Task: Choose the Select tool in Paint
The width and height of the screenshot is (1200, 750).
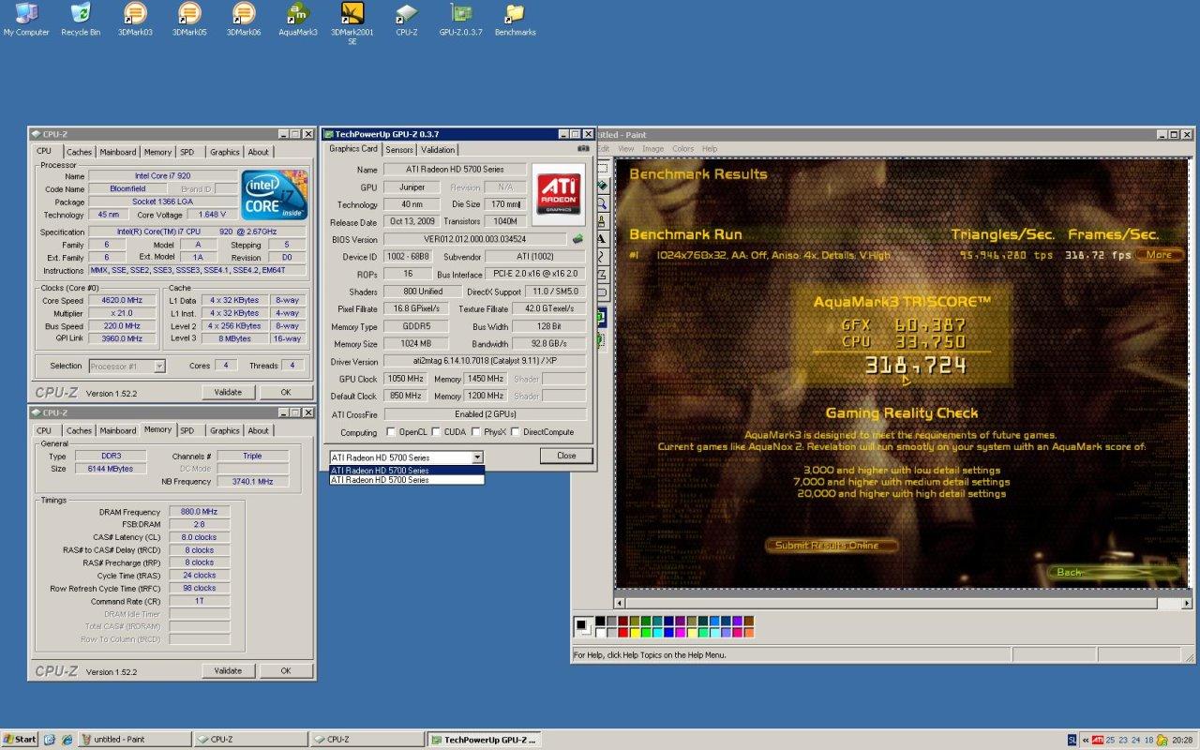Action: pos(604,169)
